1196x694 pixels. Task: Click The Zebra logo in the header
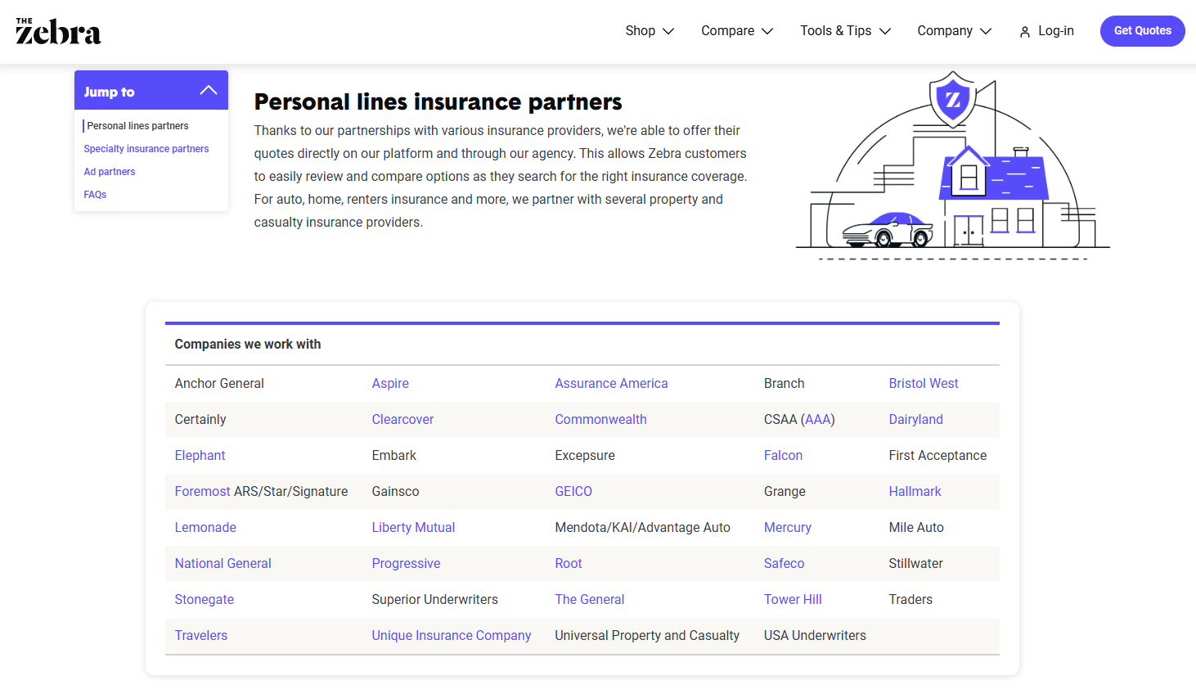(57, 30)
